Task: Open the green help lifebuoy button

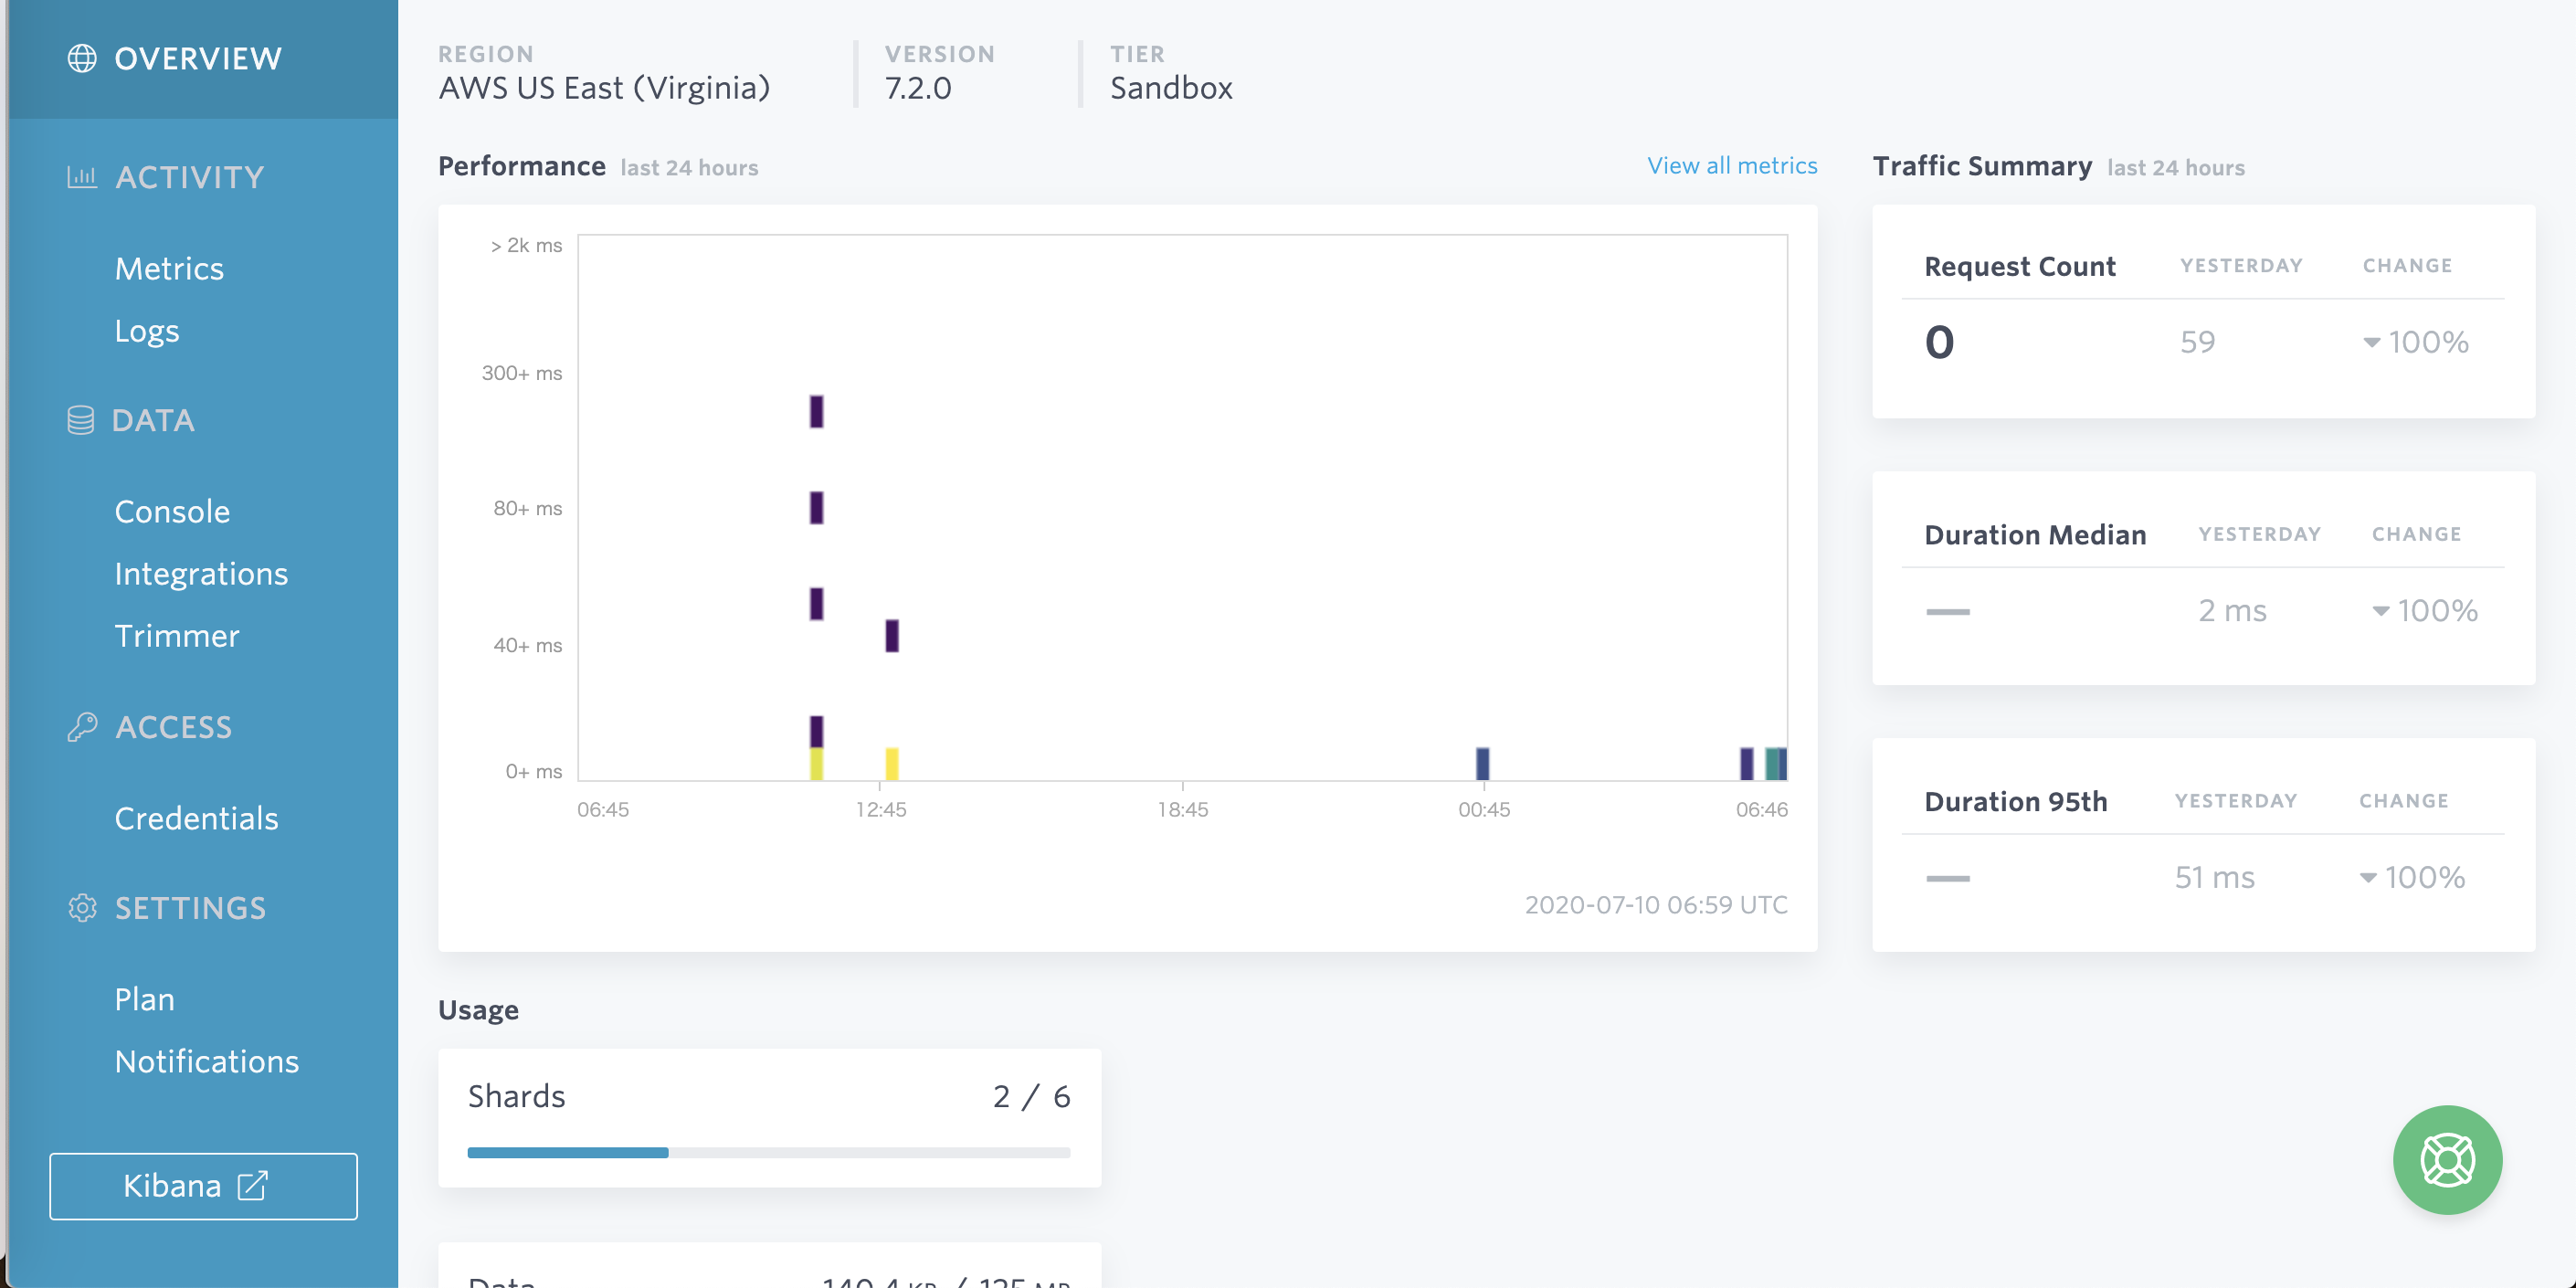Action: tap(2446, 1160)
